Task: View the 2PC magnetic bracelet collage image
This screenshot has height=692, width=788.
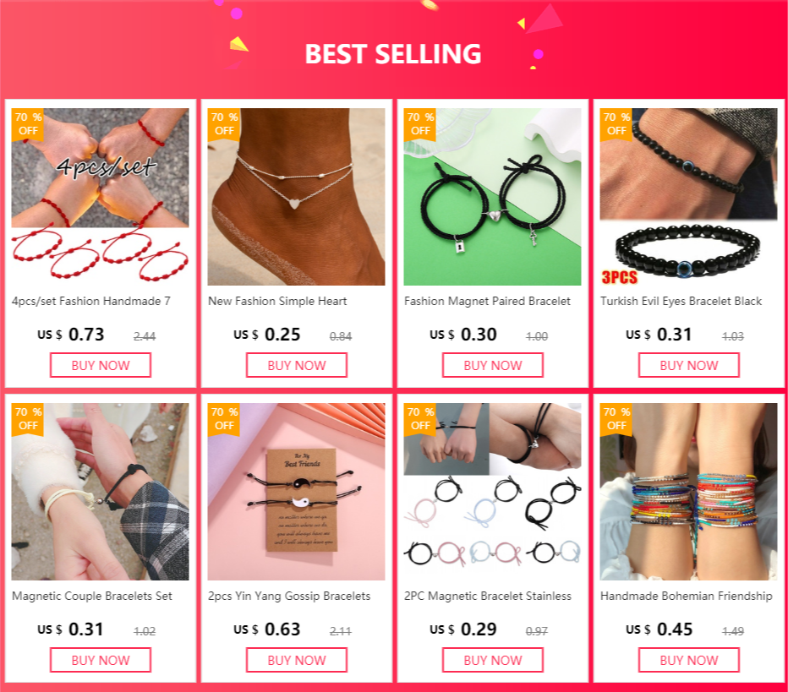Action: click(x=492, y=492)
